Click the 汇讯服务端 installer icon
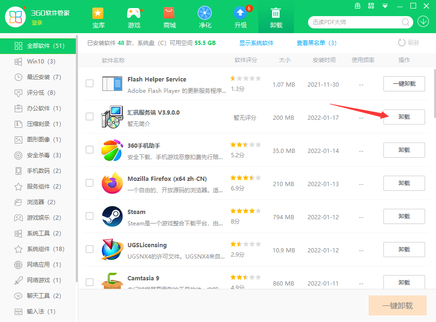This screenshot has width=436, height=322. point(112,117)
